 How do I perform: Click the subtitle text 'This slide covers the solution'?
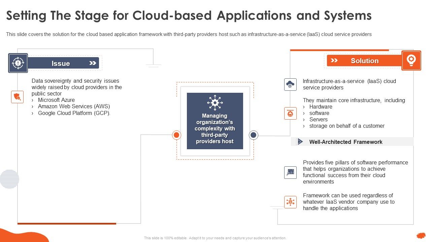(x=189, y=34)
